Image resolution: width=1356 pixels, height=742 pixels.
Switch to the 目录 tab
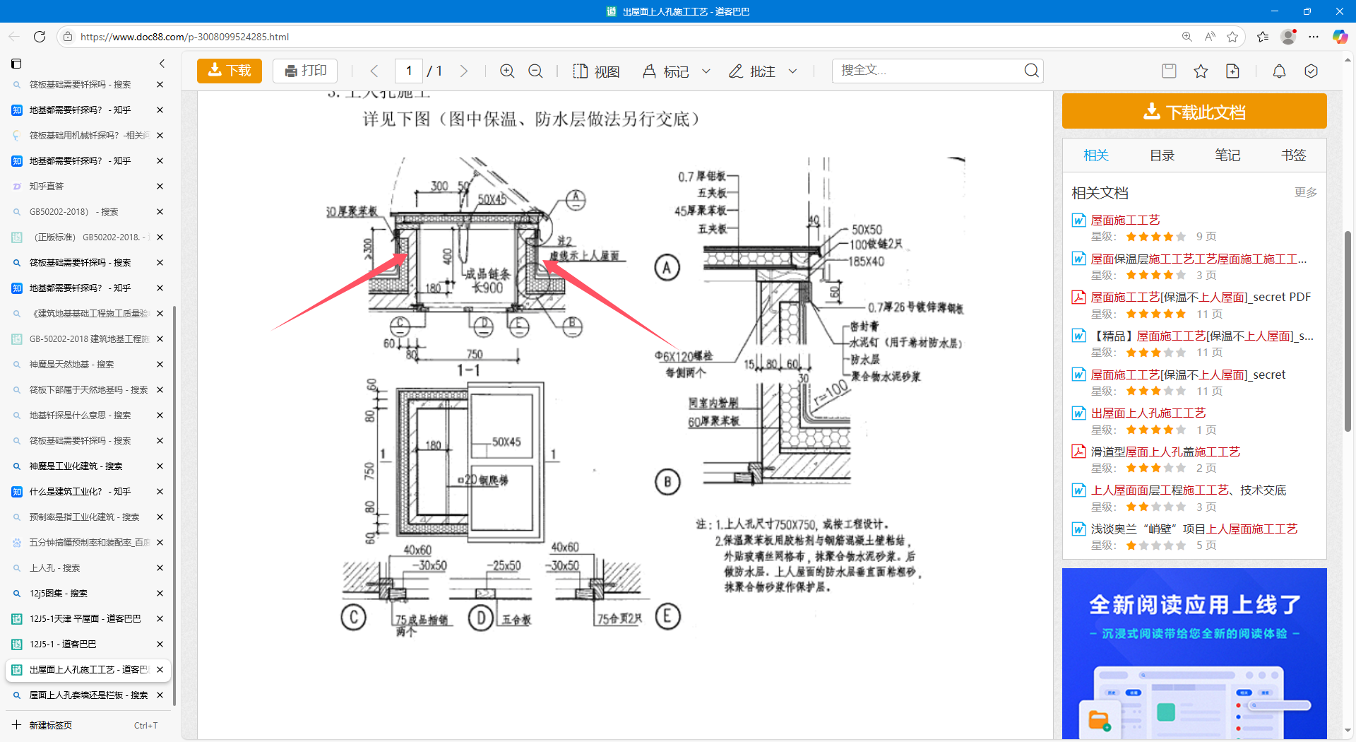point(1162,155)
